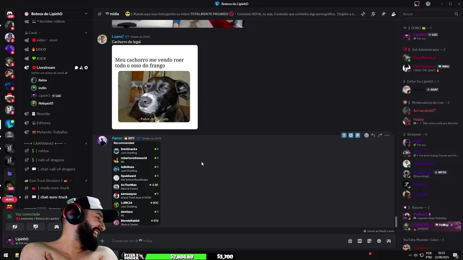Add channel to Euro Truck Simulator 2 category
Screen dimensions: 463x260
86,181
